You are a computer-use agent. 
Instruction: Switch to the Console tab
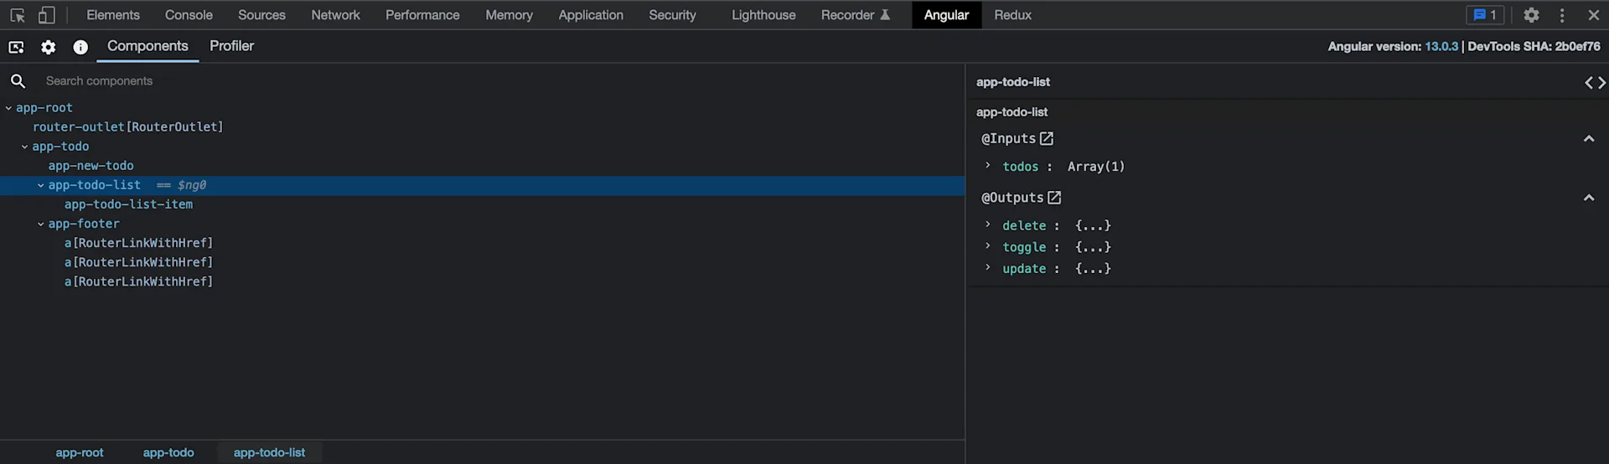189,15
